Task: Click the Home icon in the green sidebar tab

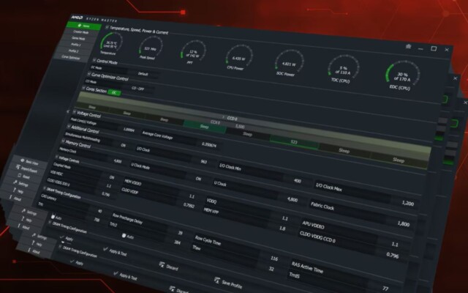Action: (x=80, y=26)
